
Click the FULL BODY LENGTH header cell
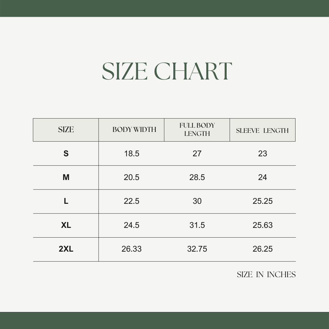click(197, 130)
